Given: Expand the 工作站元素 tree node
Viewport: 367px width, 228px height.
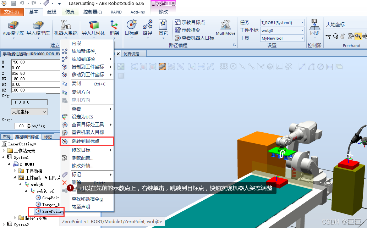Looking at the screenshot, I should click(x=4, y=151).
